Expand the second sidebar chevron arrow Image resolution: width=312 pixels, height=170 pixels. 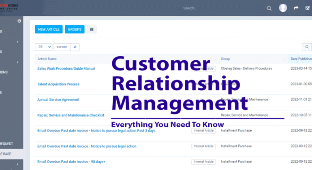tap(18, 62)
